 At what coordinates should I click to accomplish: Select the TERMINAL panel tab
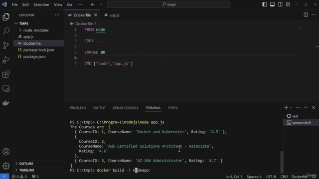click(153, 108)
